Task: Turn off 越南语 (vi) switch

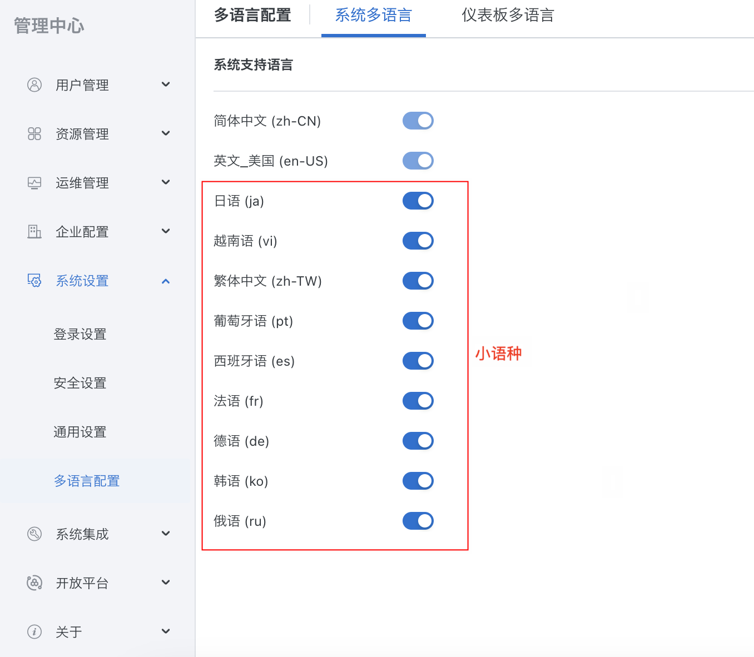Action: (418, 241)
